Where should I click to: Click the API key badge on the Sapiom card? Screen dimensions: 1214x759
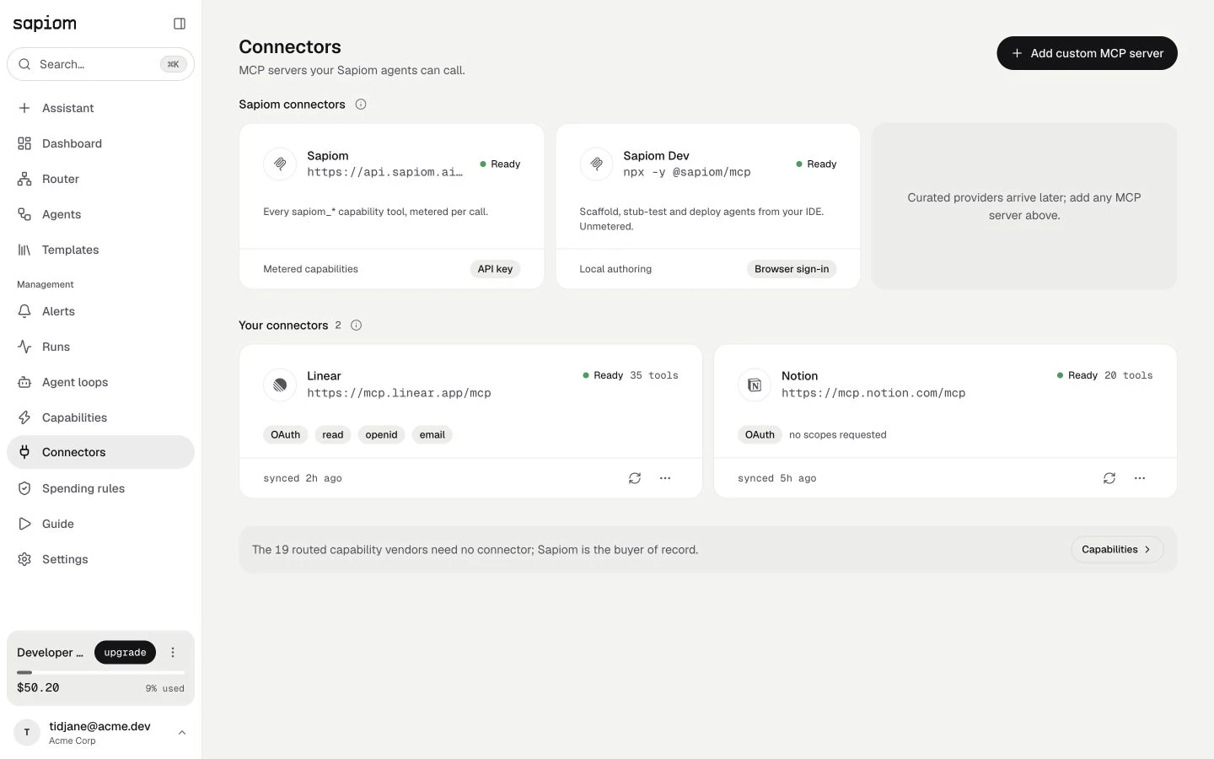click(x=495, y=269)
